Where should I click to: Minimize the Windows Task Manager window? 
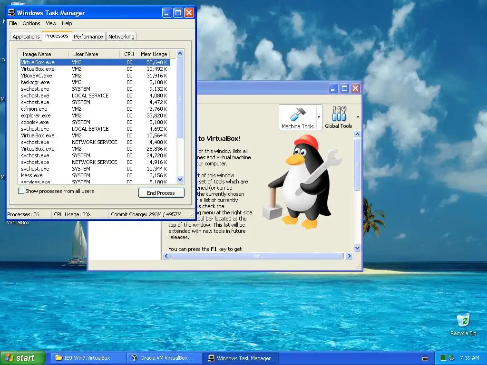tap(167, 13)
